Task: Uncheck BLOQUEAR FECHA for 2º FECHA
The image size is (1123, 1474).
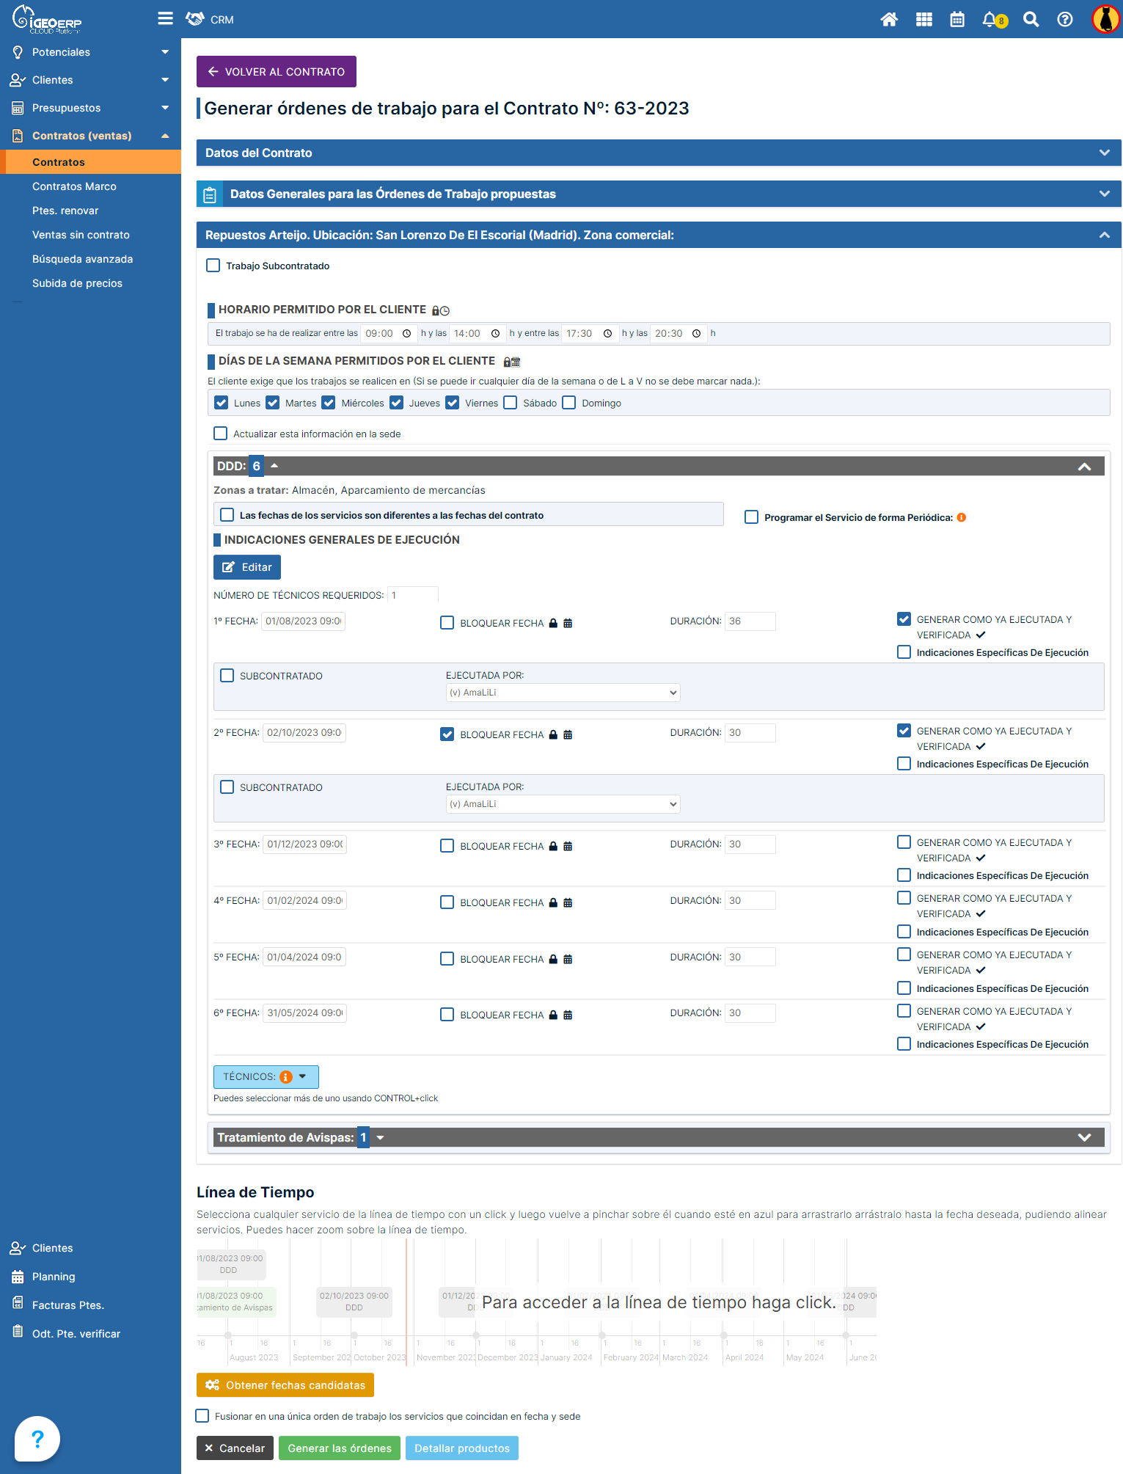Action: tap(447, 734)
